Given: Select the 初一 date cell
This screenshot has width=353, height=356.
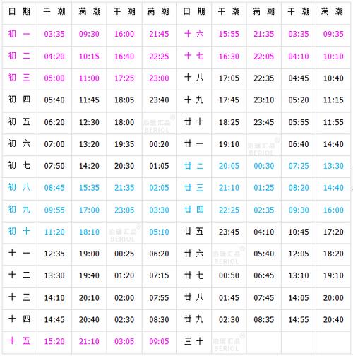Looking at the screenshot, I should (x=19, y=35).
